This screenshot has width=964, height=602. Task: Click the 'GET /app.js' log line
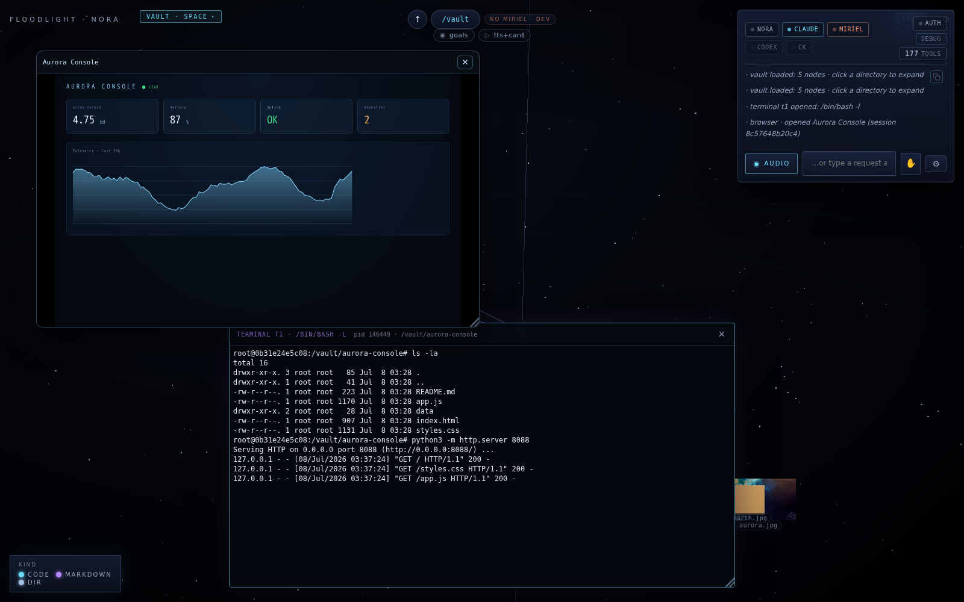(374, 479)
